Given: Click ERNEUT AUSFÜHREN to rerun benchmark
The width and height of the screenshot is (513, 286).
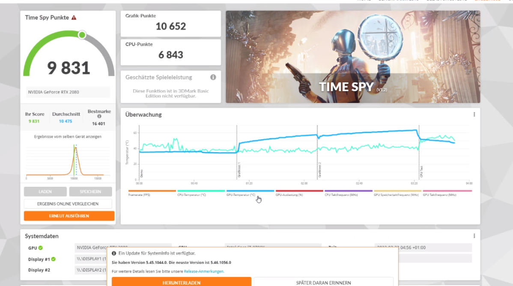Looking at the screenshot, I should coord(69,216).
